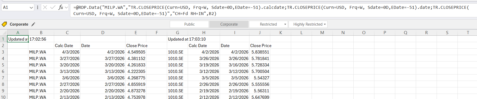The height and width of the screenshot is (99, 477).
Task: Click cell B1 showing 17:02:56
Action: (x=41, y=39)
